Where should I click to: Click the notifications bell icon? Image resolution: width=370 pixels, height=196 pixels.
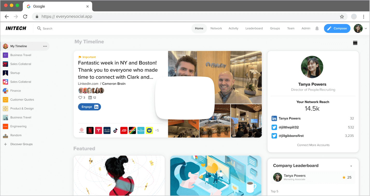pos(317,29)
